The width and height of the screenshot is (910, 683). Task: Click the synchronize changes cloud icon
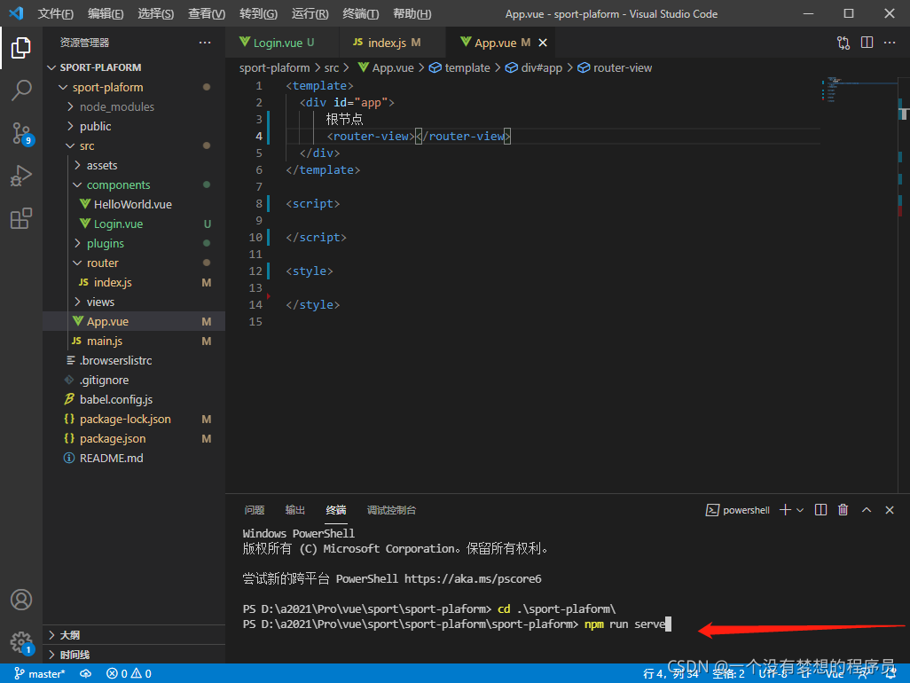click(x=86, y=673)
